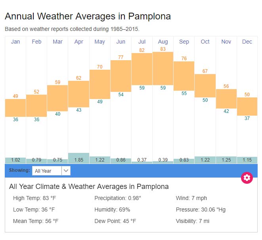The image size is (262, 240).
Task: Click the December precipitation value 1.15
Action: (247, 160)
